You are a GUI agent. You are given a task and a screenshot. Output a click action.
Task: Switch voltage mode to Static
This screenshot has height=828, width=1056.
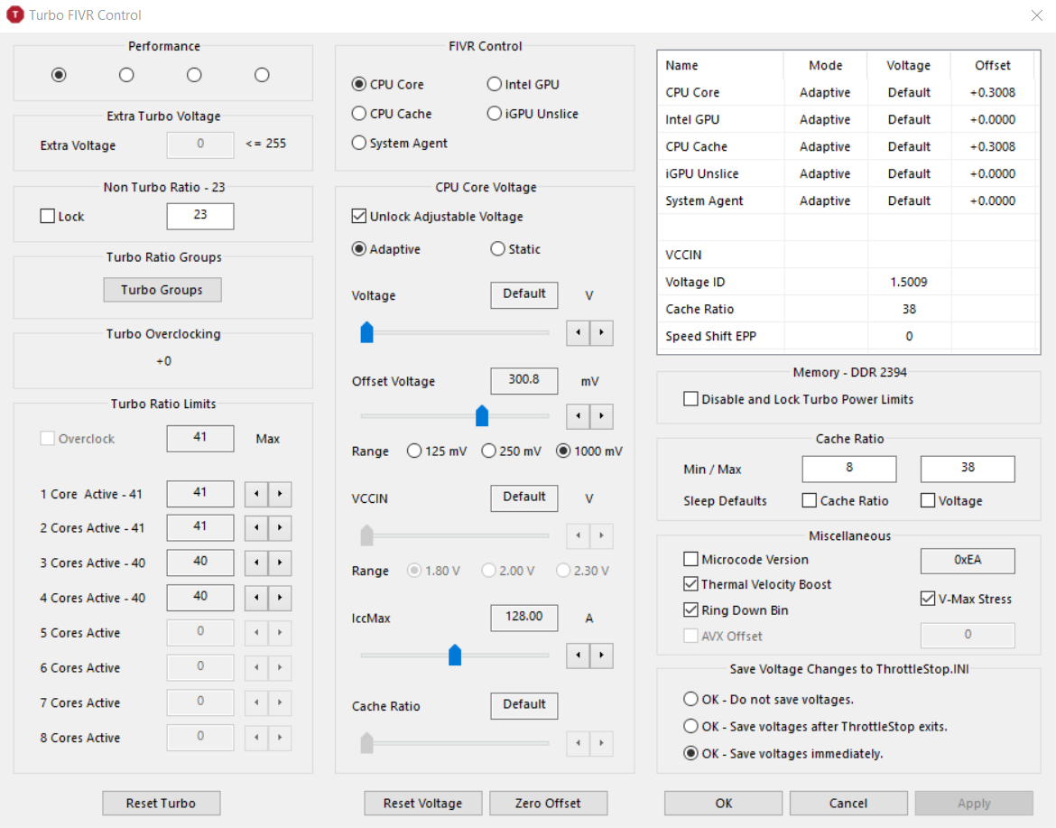pos(516,249)
